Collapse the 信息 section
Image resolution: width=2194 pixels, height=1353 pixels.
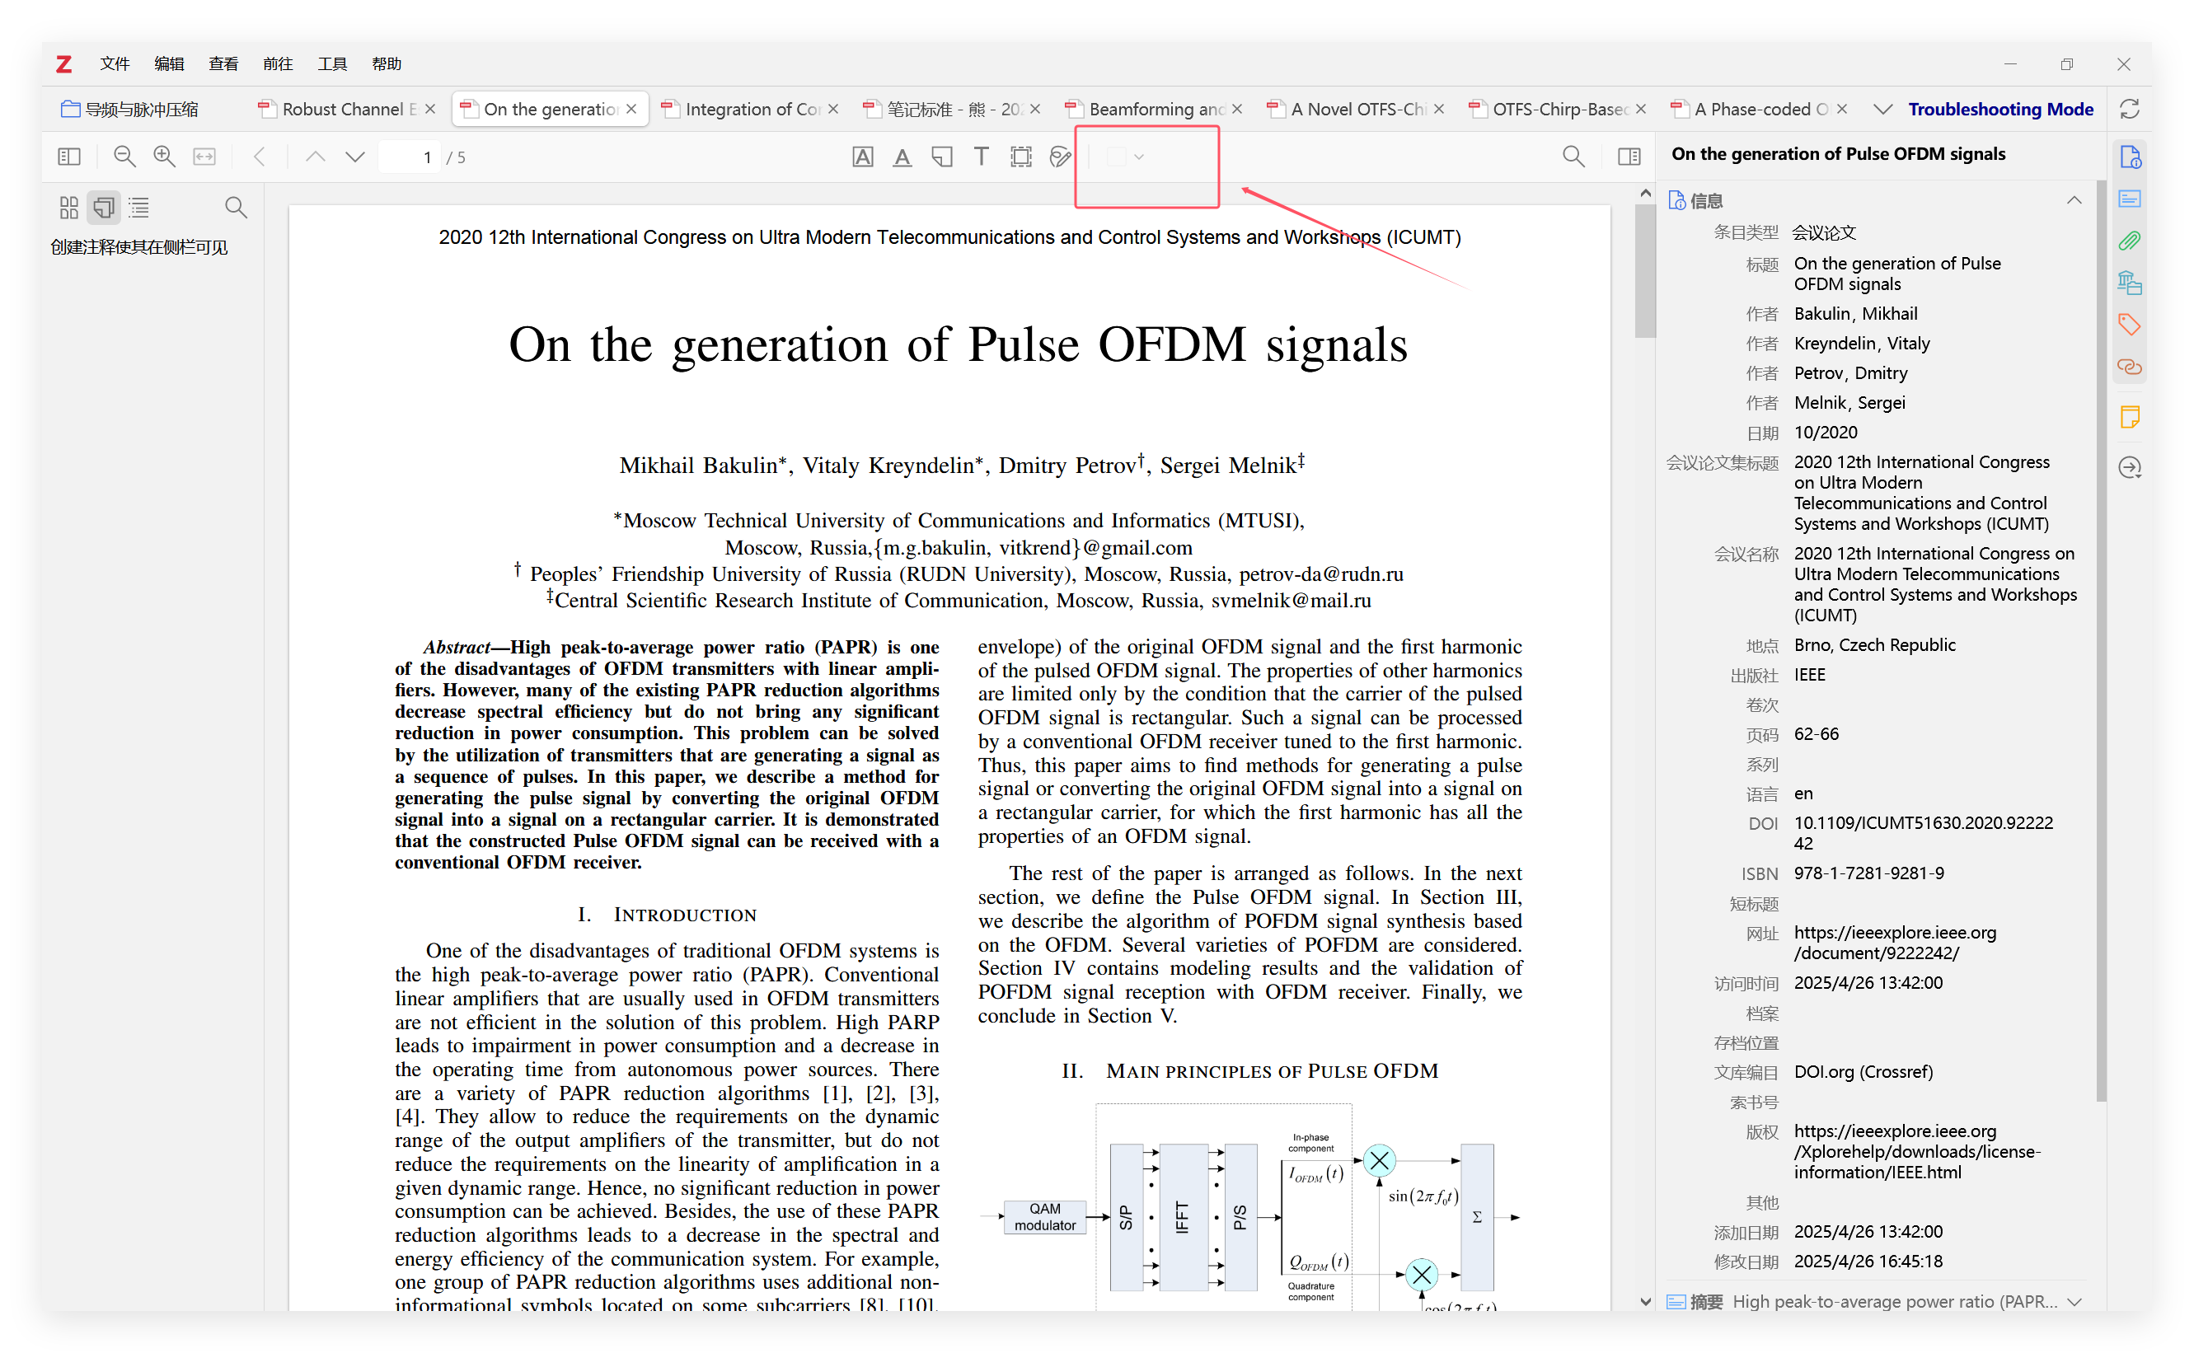(2073, 200)
